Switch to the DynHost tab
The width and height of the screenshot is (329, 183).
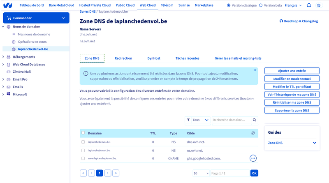(x=153, y=58)
